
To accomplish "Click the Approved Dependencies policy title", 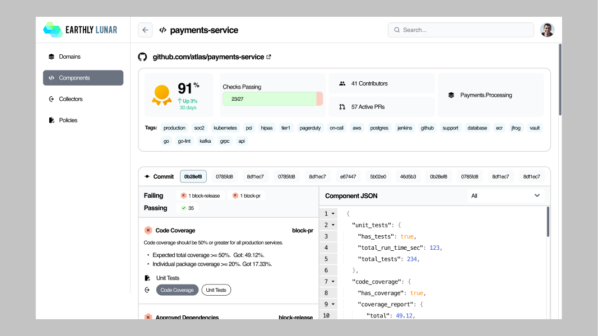I will pos(187,316).
